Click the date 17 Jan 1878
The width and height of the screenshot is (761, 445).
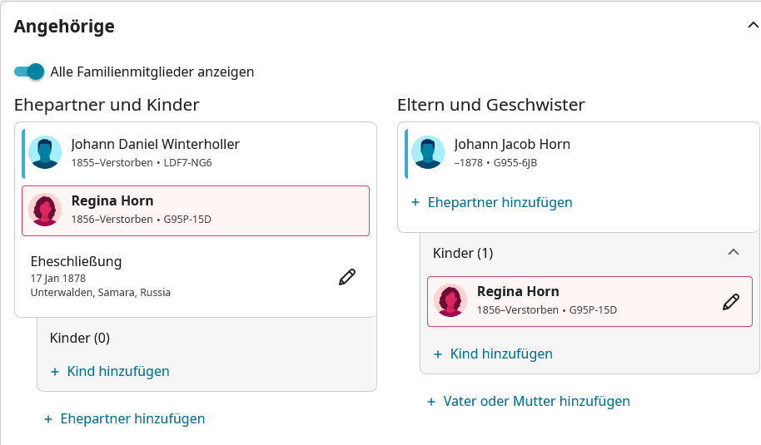pyautogui.click(x=57, y=279)
